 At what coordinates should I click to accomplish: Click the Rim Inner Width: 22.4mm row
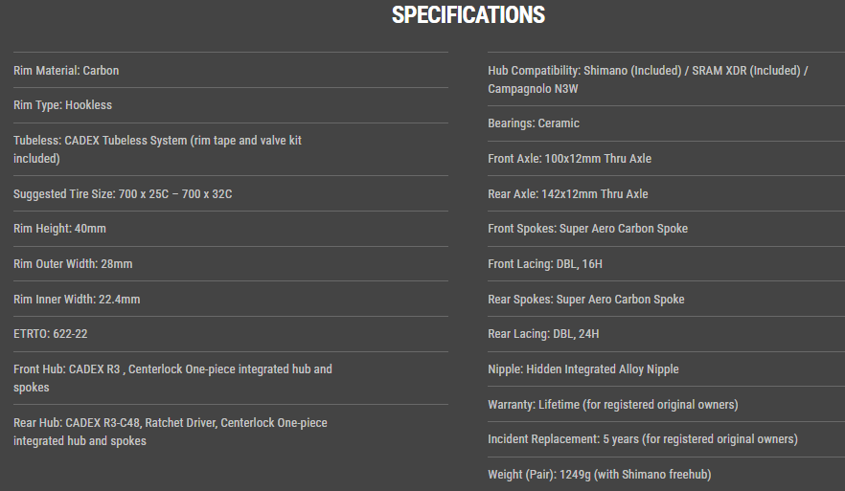77,300
